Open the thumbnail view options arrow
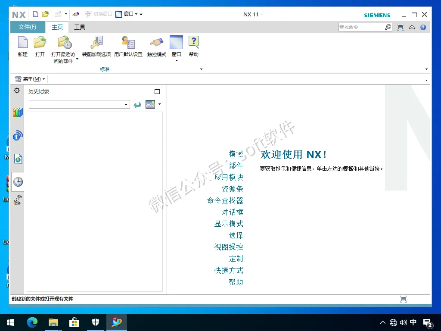Screen dimensions: 441x331 click(x=159, y=104)
